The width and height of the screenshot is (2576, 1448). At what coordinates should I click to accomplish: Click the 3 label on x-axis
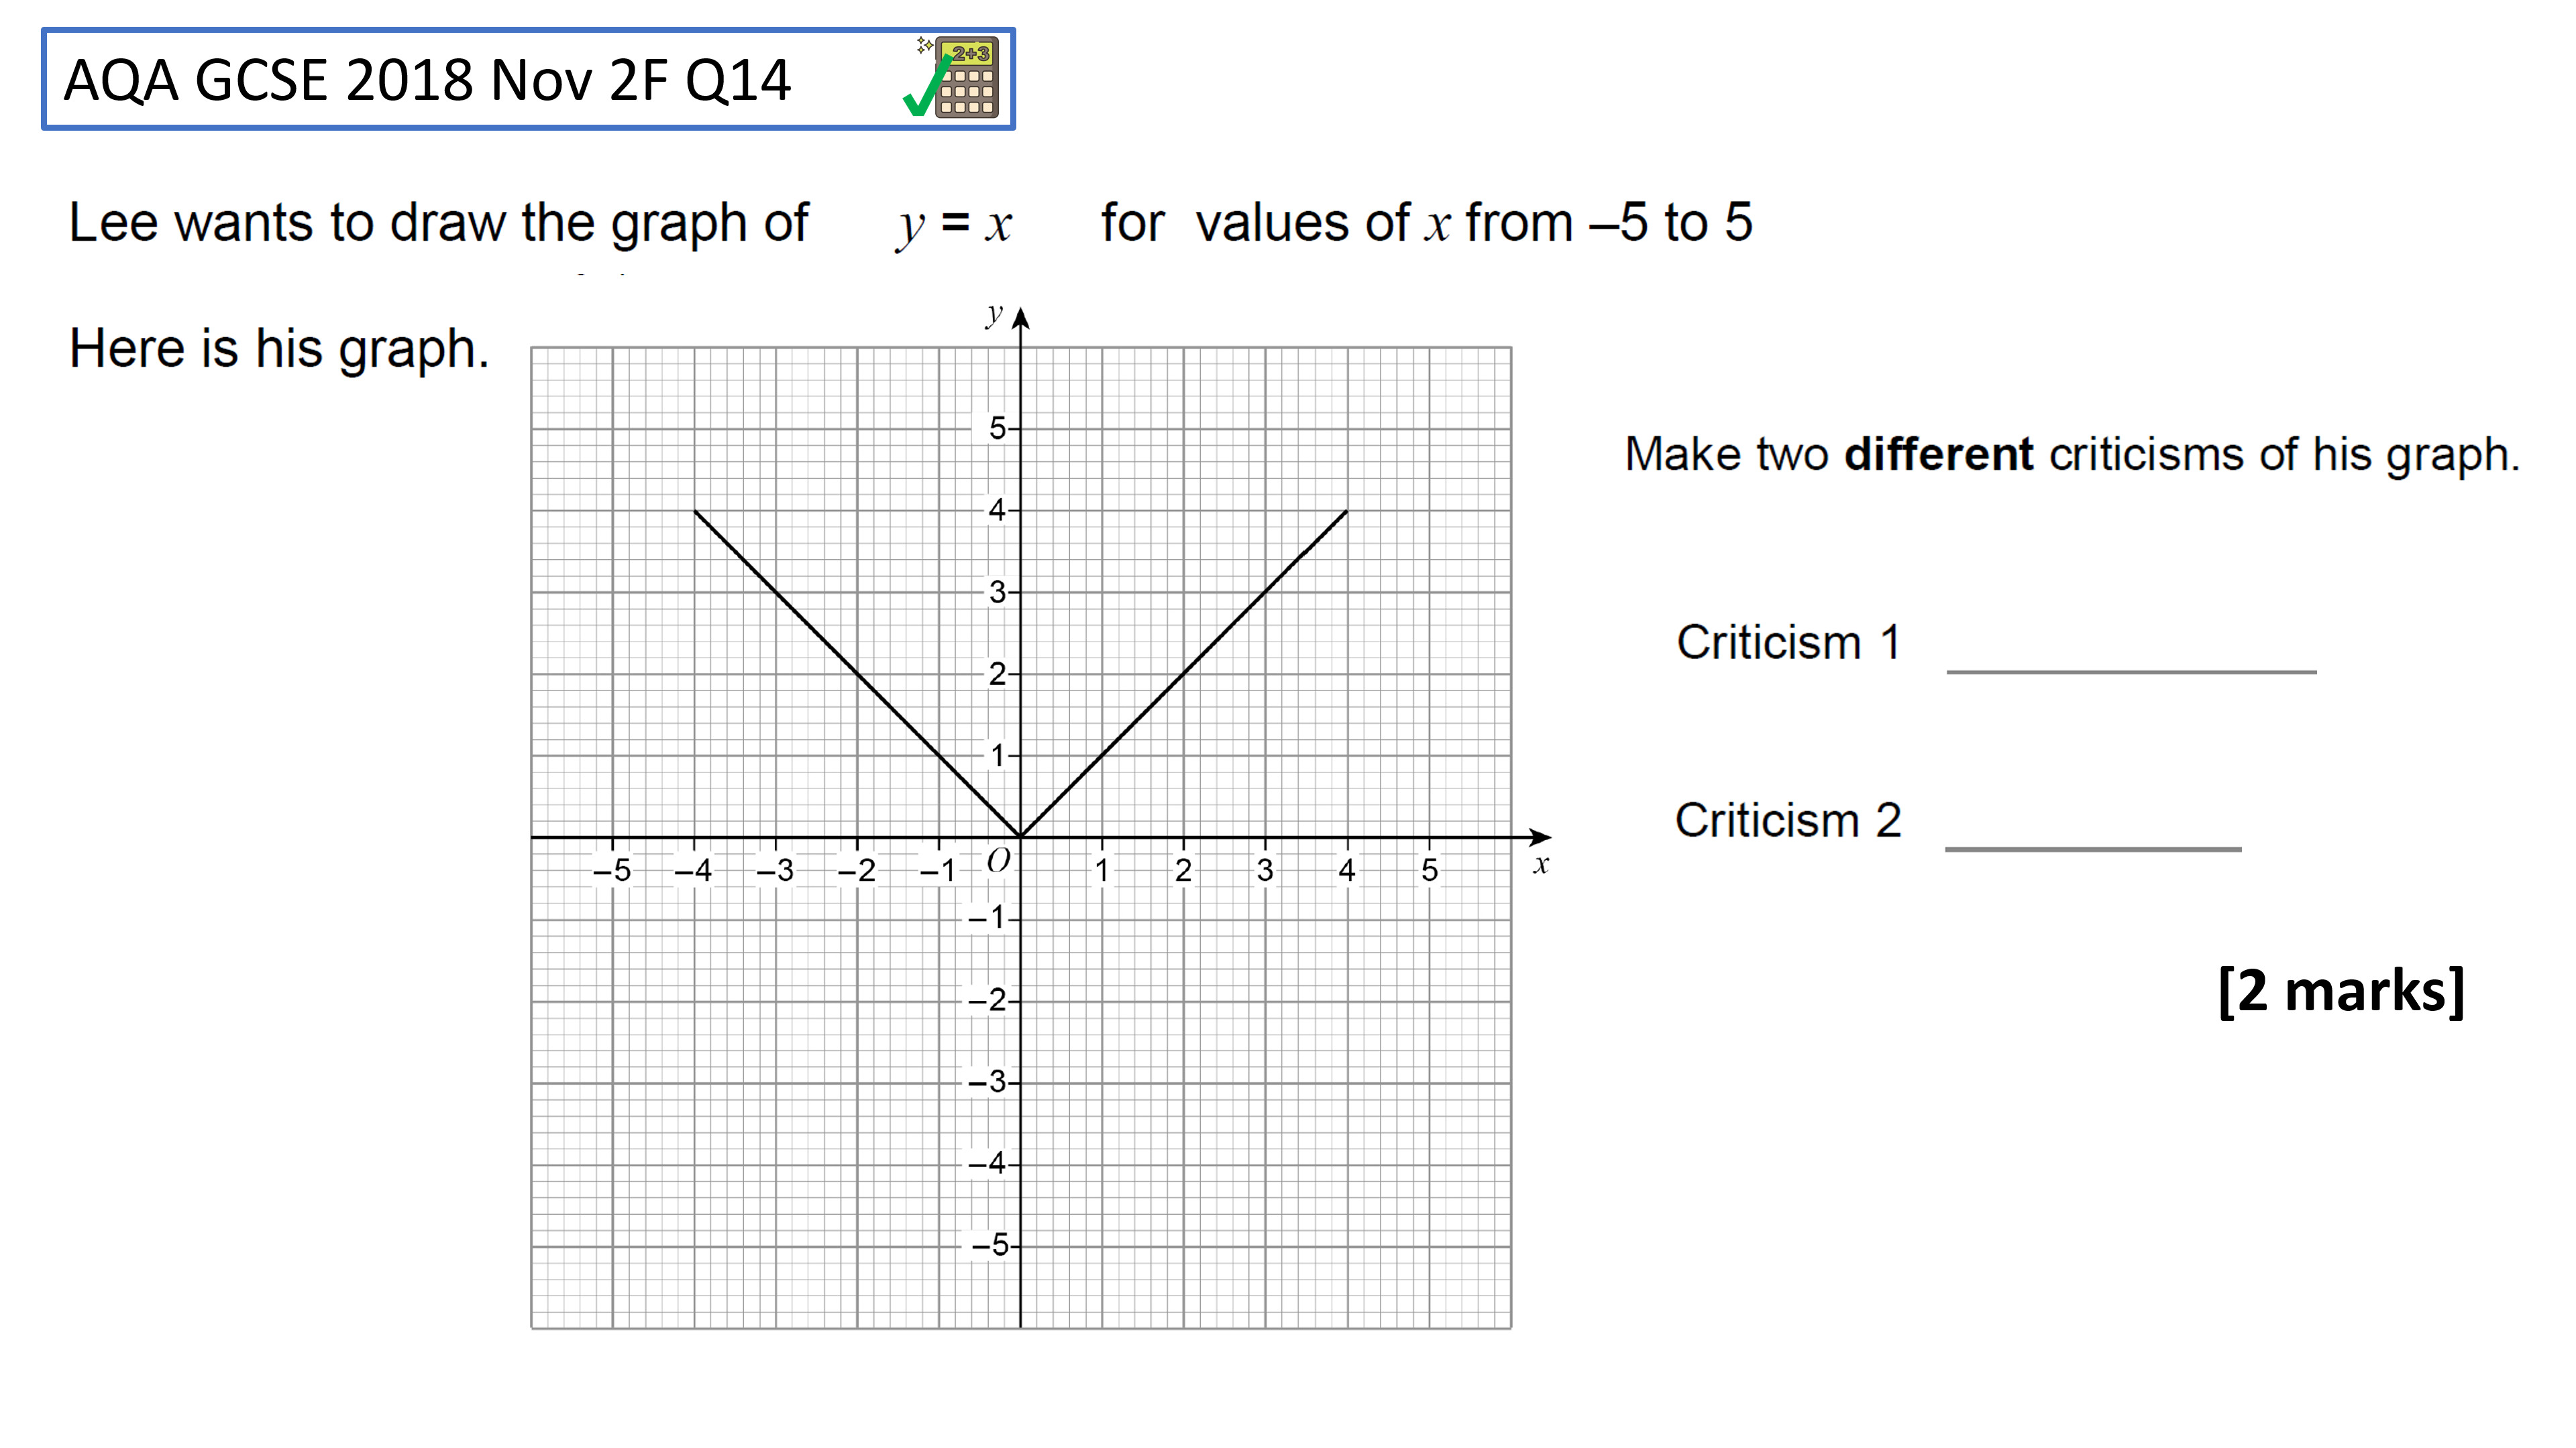[x=1265, y=870]
